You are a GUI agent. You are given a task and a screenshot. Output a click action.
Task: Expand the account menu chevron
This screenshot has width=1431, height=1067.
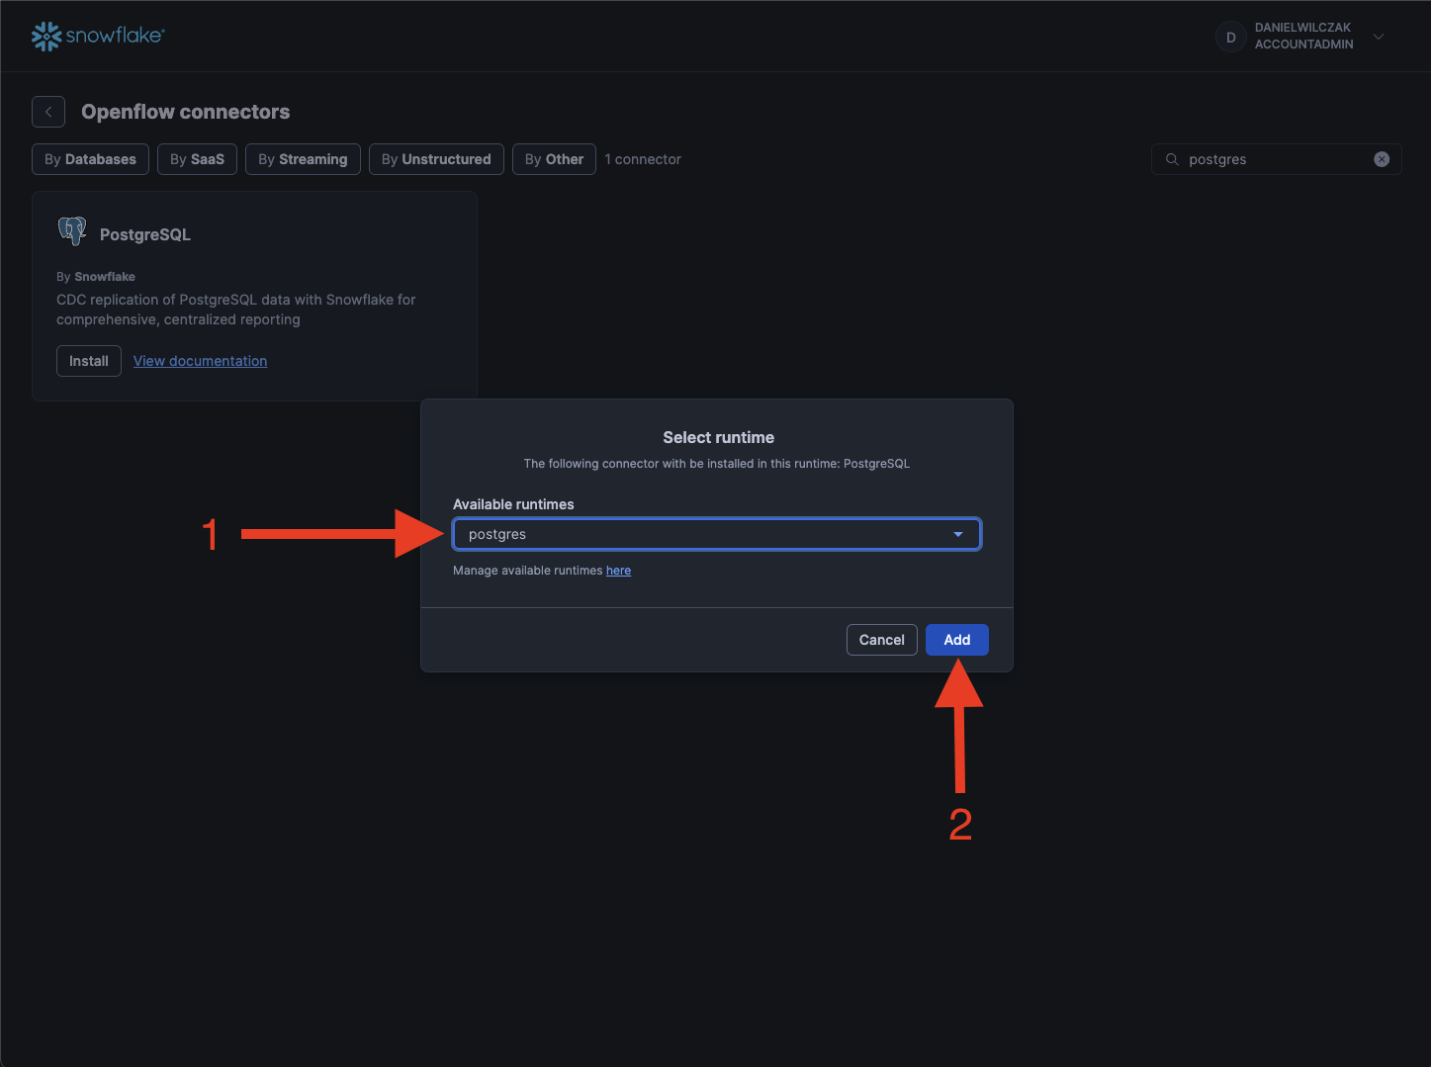(x=1379, y=37)
